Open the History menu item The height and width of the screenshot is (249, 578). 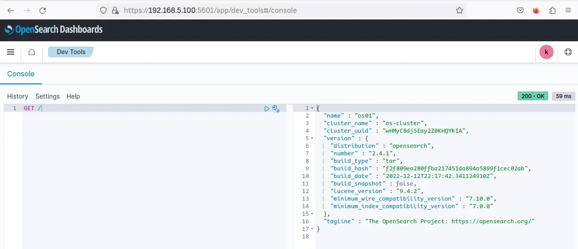[17, 96]
